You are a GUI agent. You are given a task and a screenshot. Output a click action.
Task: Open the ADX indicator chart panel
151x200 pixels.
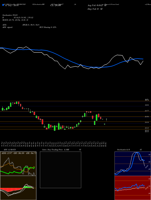click(x=18, y=164)
